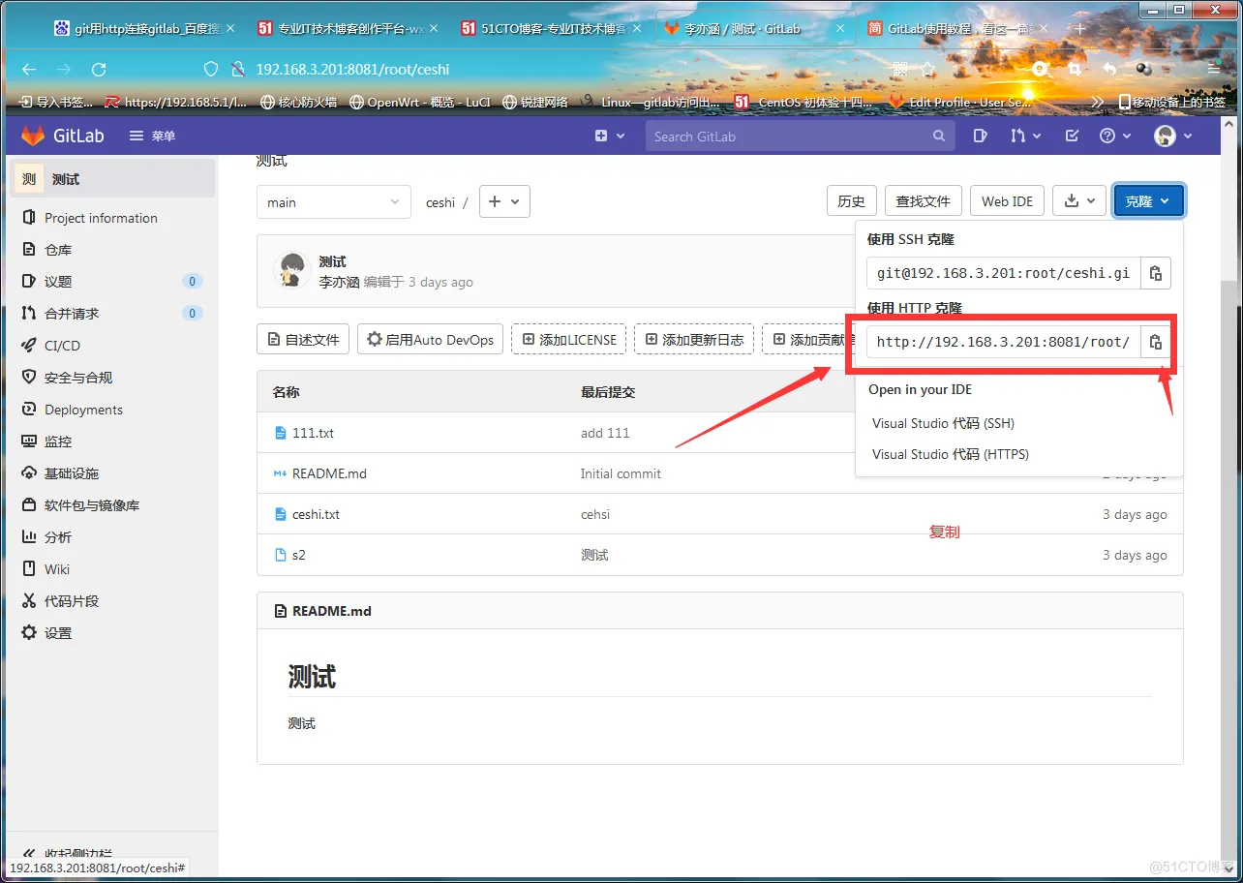Choose Visual Studio 代码 (HTTPS)

point(951,454)
